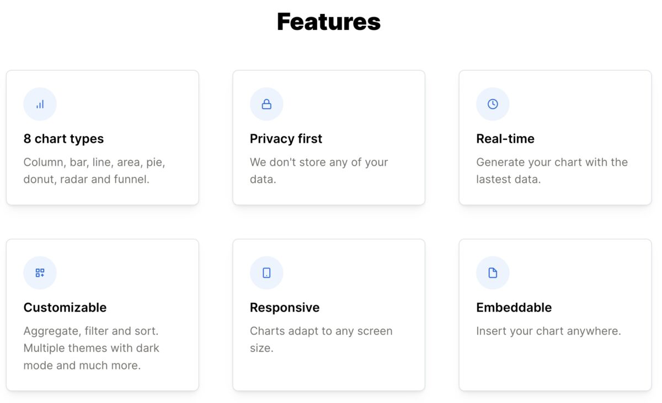Screen dimensions: 662x403
Task: Click the customizable grid-plus icon
Action: point(40,273)
